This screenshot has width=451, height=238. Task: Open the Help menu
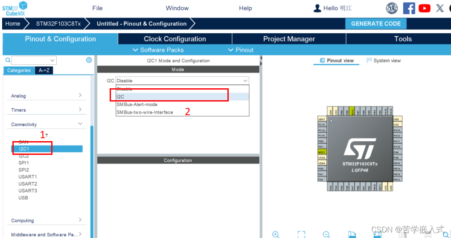245,8
